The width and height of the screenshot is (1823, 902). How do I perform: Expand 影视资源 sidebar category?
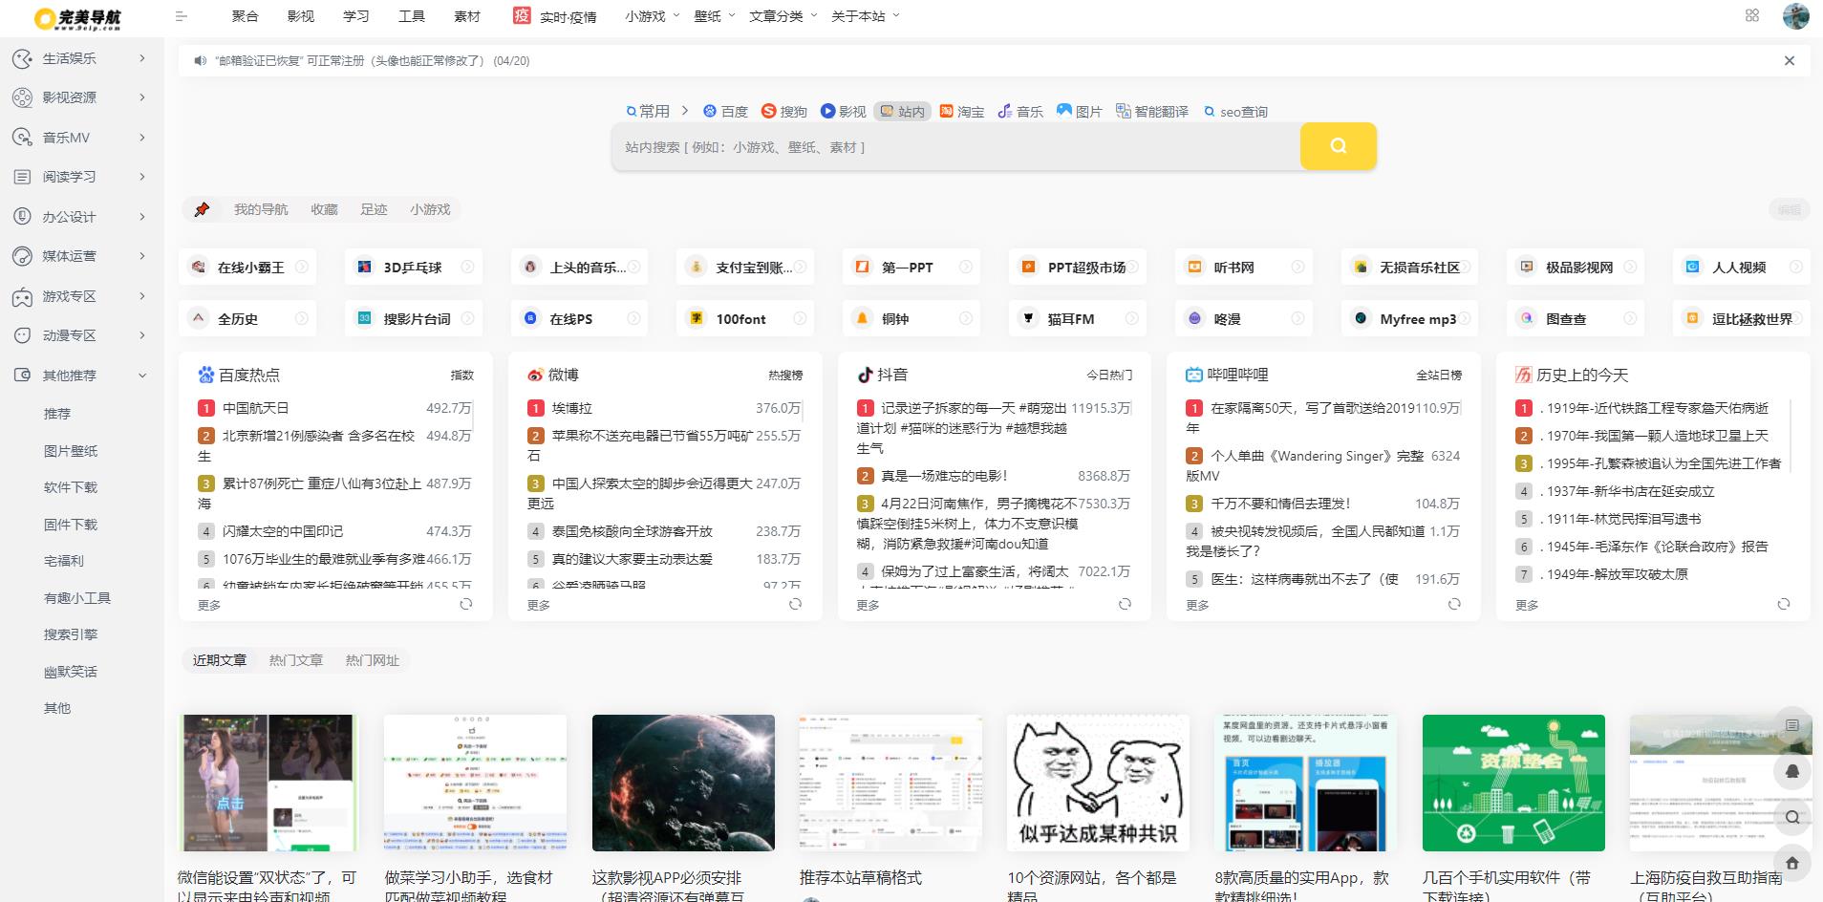[x=81, y=97]
